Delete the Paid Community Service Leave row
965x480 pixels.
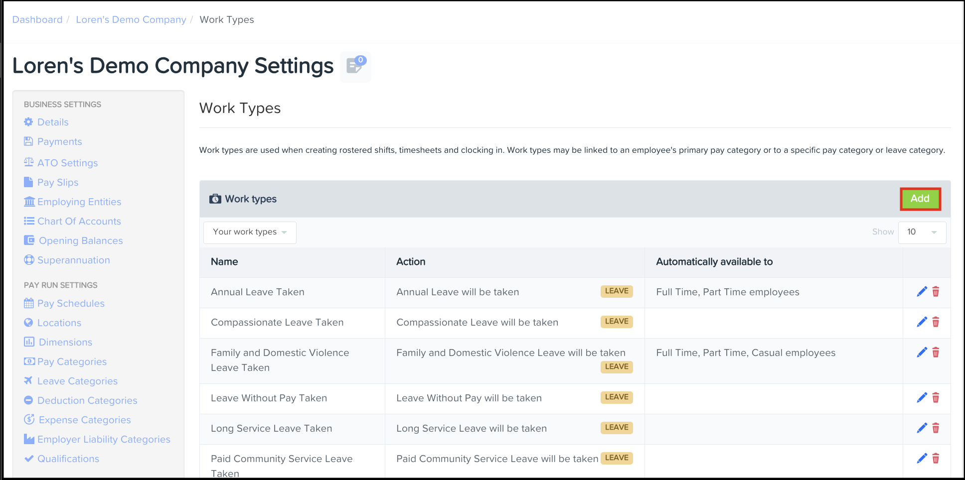coord(936,459)
